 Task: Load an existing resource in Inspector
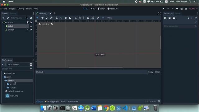pos(169,18)
